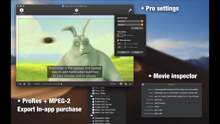Click the Current Size 853 x 480 value

coord(158,113)
